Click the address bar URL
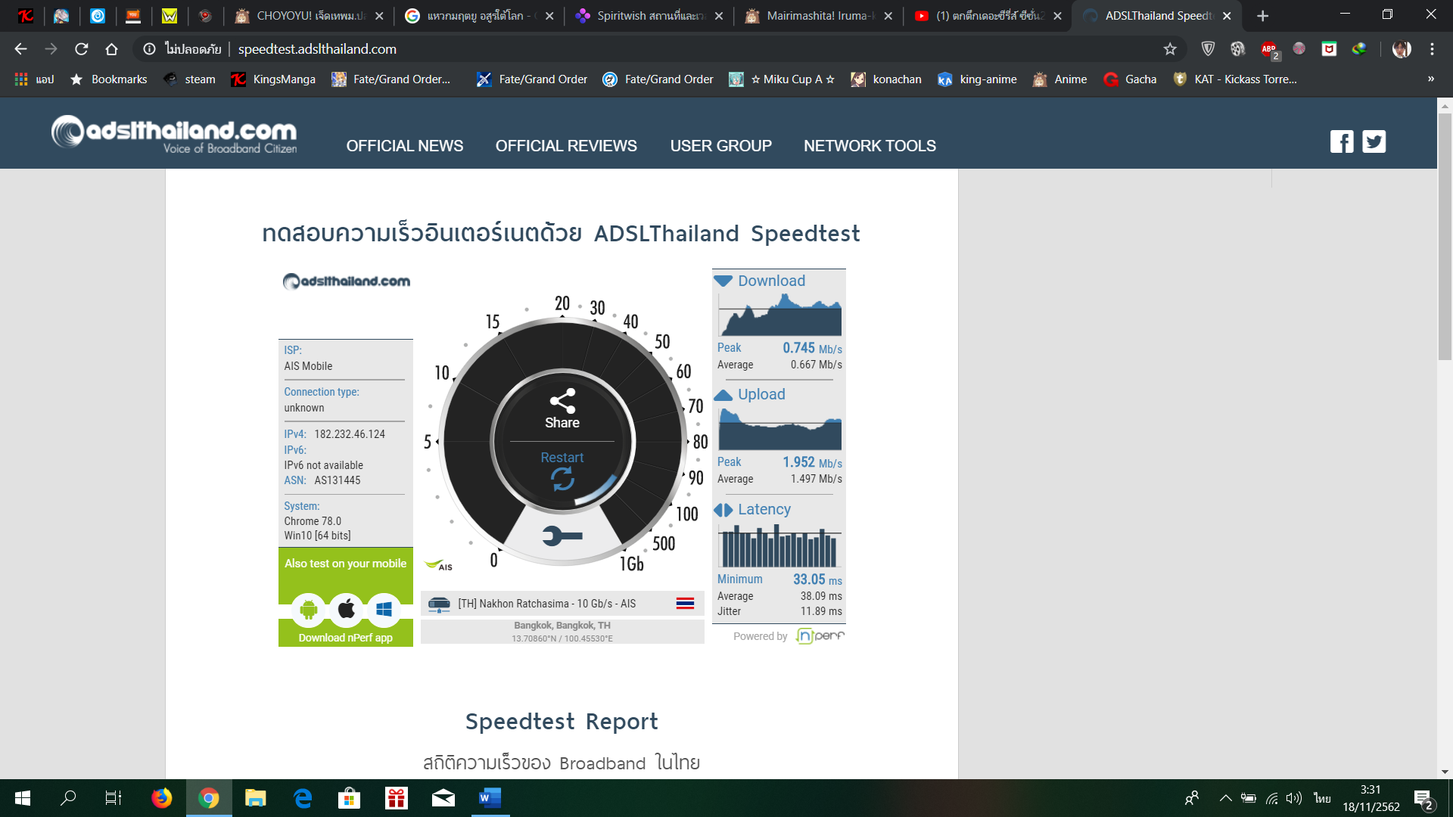This screenshot has width=1453, height=817. tap(317, 48)
